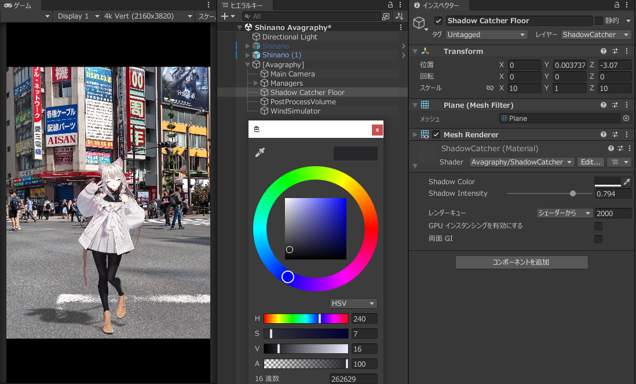Select Main Camera in the hierarchy
The height and width of the screenshot is (384, 636).
293,74
